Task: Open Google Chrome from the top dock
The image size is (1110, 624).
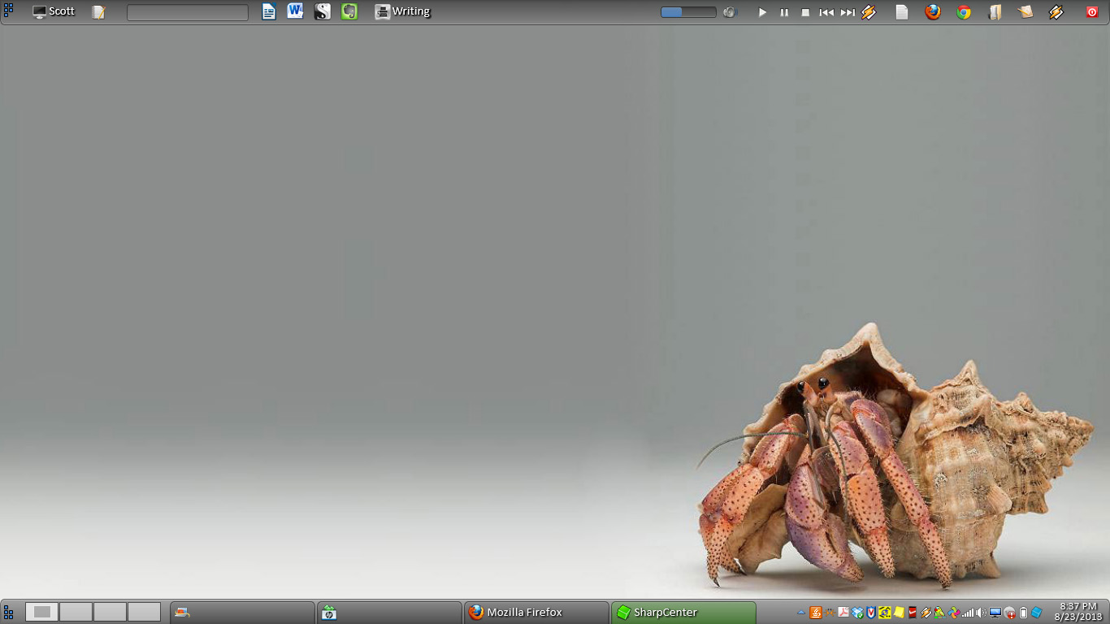Action: coord(963,12)
